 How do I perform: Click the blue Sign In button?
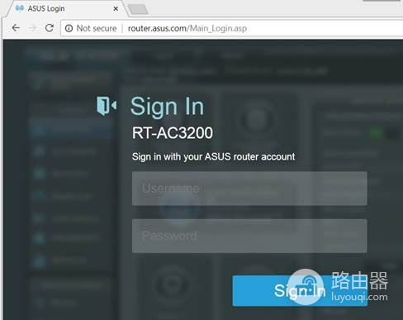(300, 290)
